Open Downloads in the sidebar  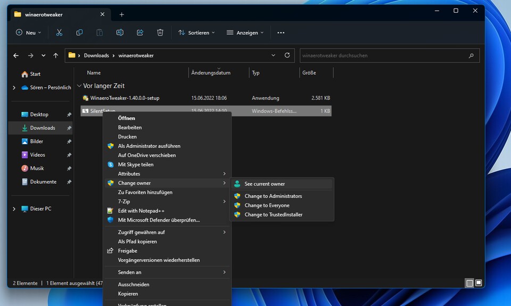tap(42, 128)
